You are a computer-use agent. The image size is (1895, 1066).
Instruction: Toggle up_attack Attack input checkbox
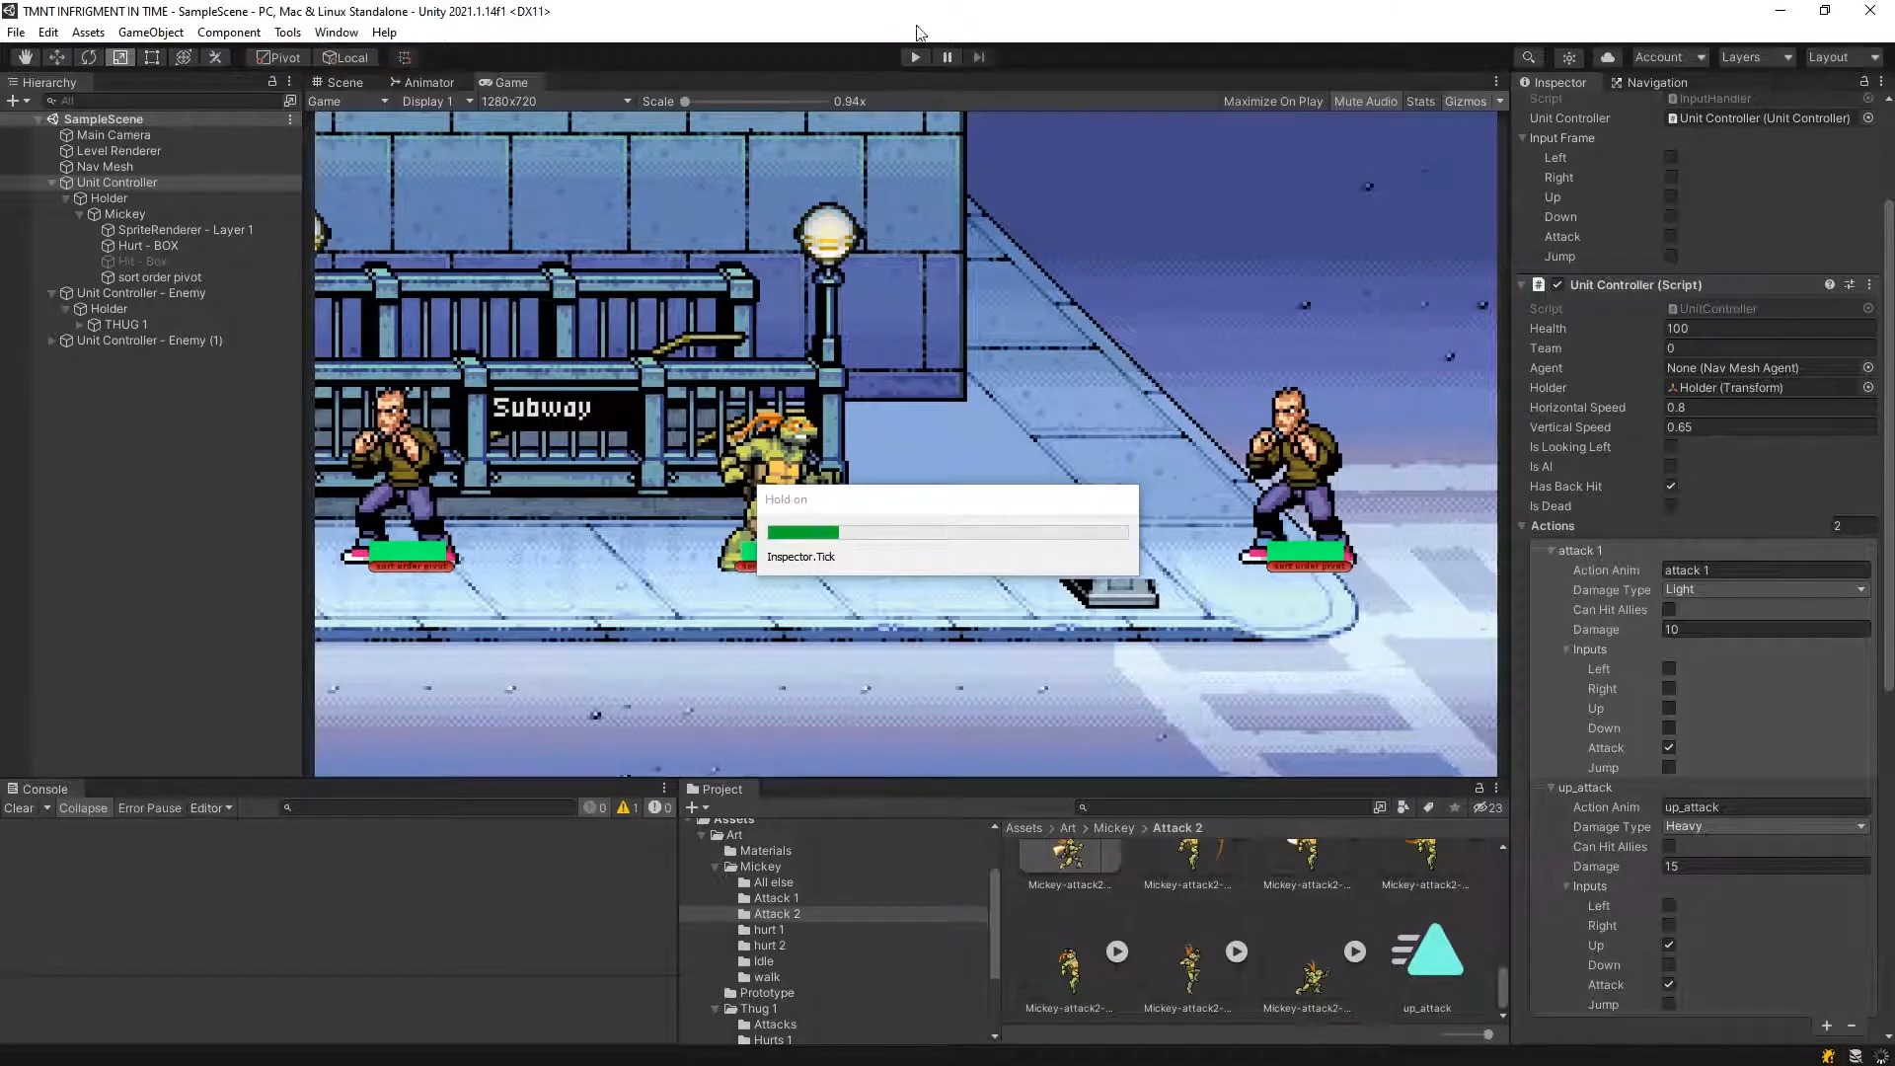1669,985
